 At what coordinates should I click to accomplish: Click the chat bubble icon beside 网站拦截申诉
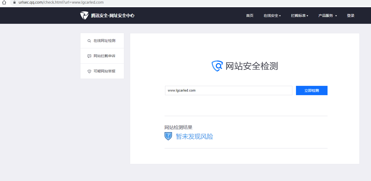(x=89, y=56)
